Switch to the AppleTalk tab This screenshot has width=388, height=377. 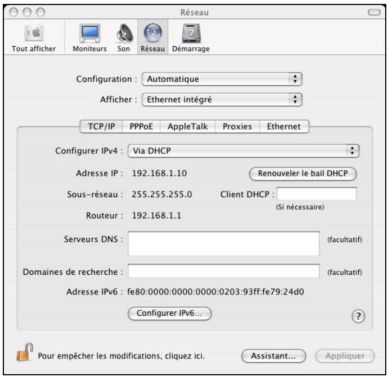click(x=188, y=126)
